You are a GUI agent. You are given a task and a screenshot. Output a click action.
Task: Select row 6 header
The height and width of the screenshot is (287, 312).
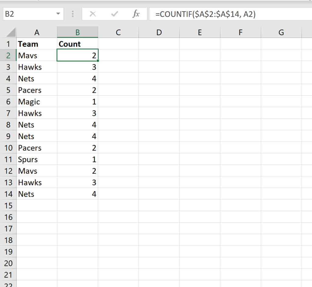(8, 102)
